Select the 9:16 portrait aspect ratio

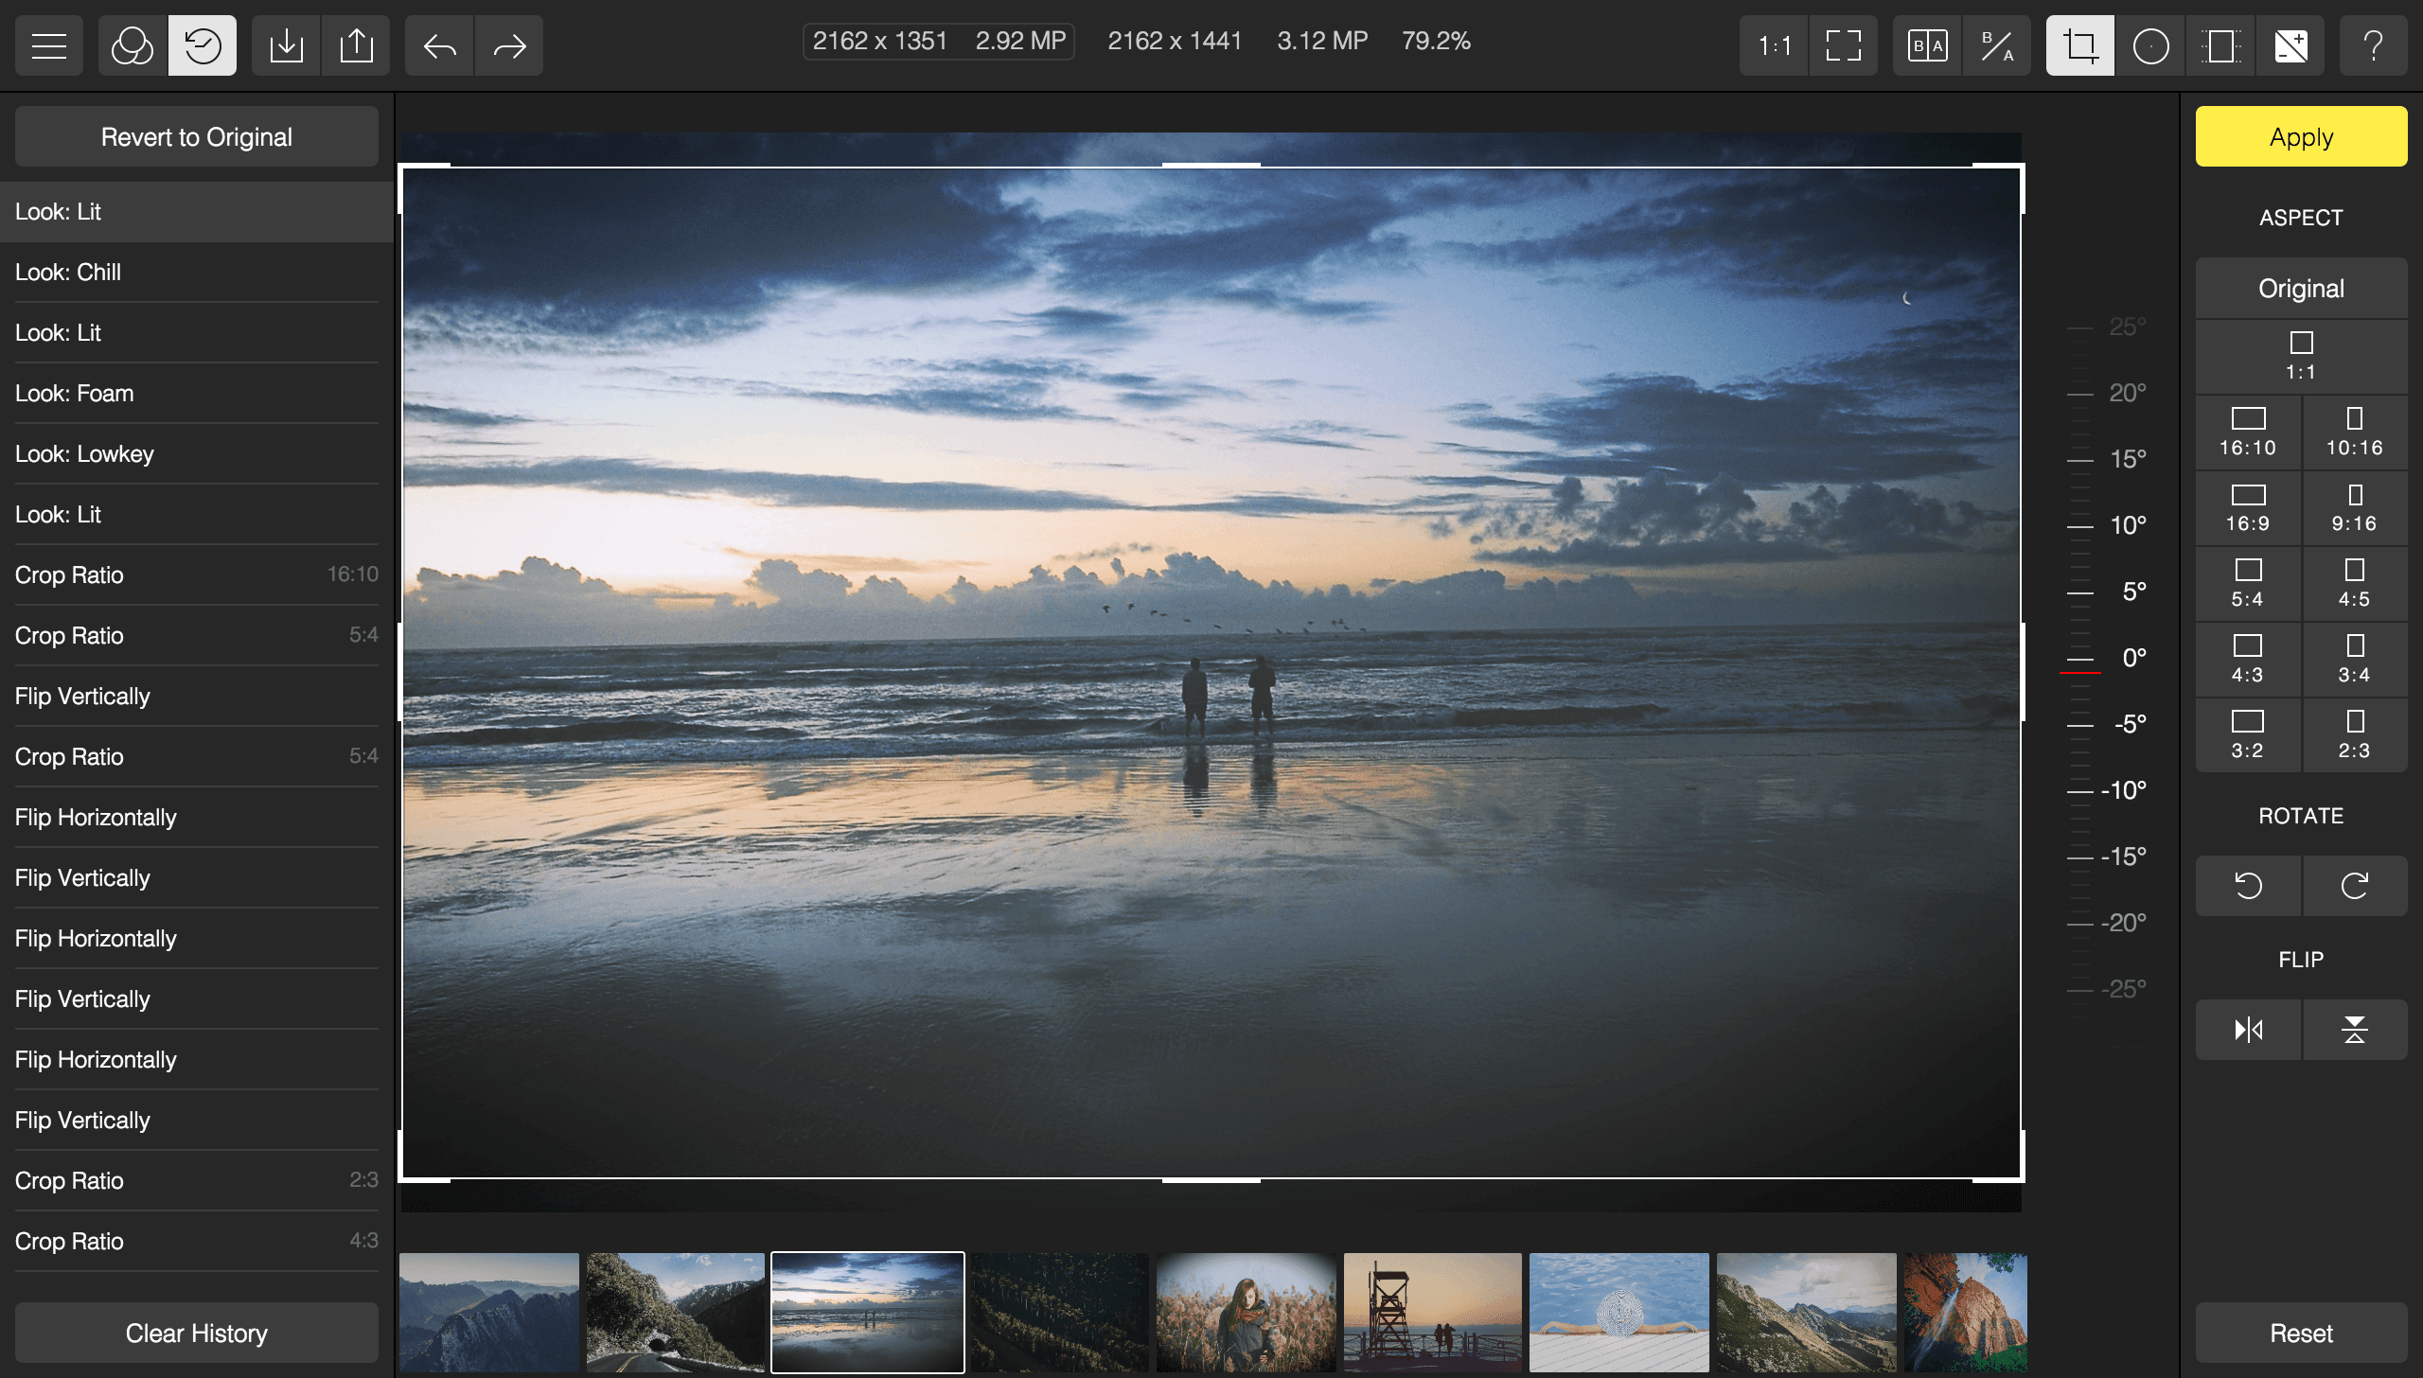(2353, 509)
